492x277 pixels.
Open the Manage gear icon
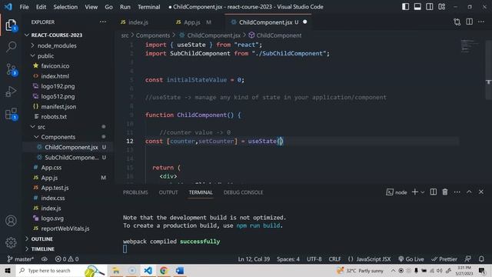(x=11, y=242)
